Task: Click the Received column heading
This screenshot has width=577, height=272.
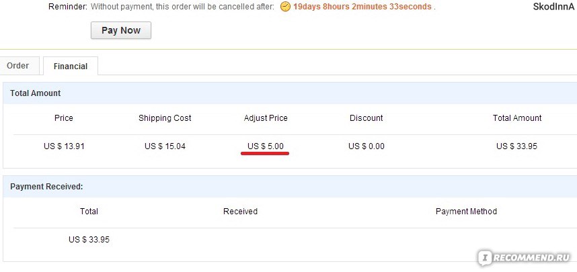Action: click(x=240, y=212)
